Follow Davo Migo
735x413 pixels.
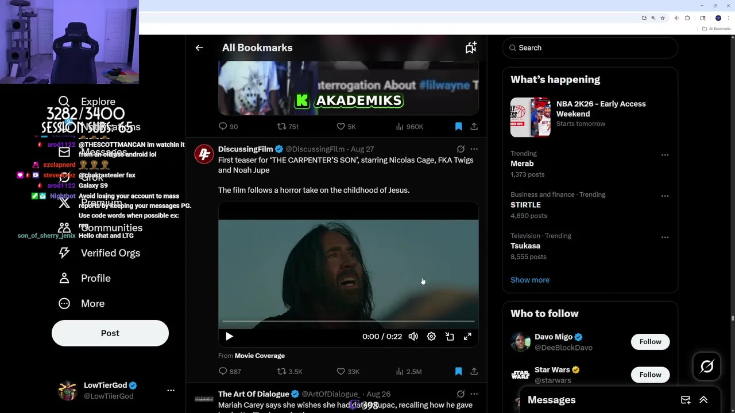(650, 342)
